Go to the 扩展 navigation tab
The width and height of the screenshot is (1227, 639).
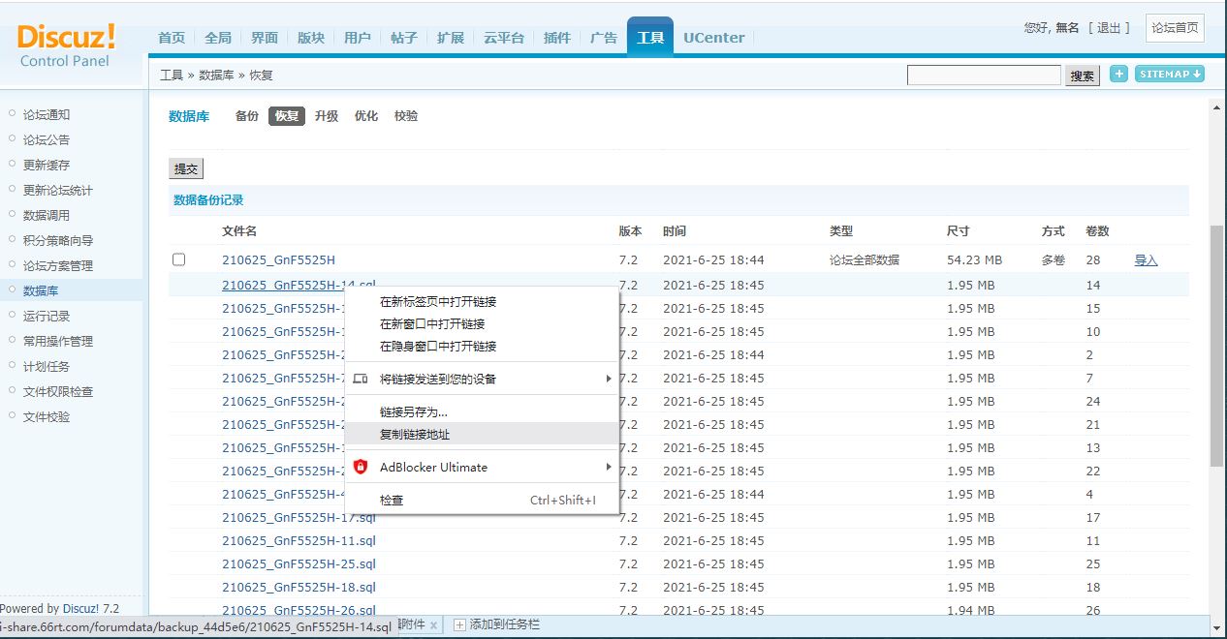coord(451,38)
